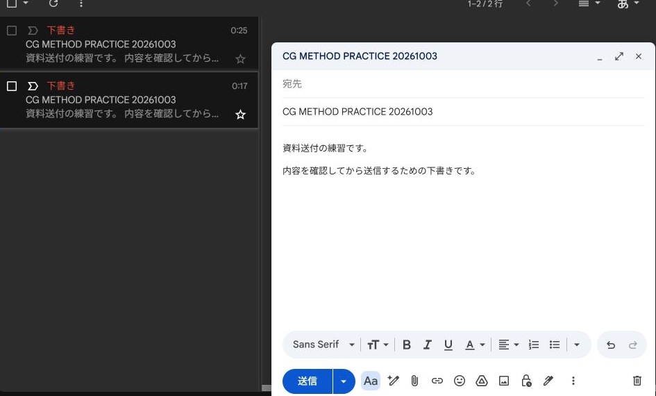The image size is (656, 396).
Task: Click the 宛先 recipient field
Action: point(463,84)
